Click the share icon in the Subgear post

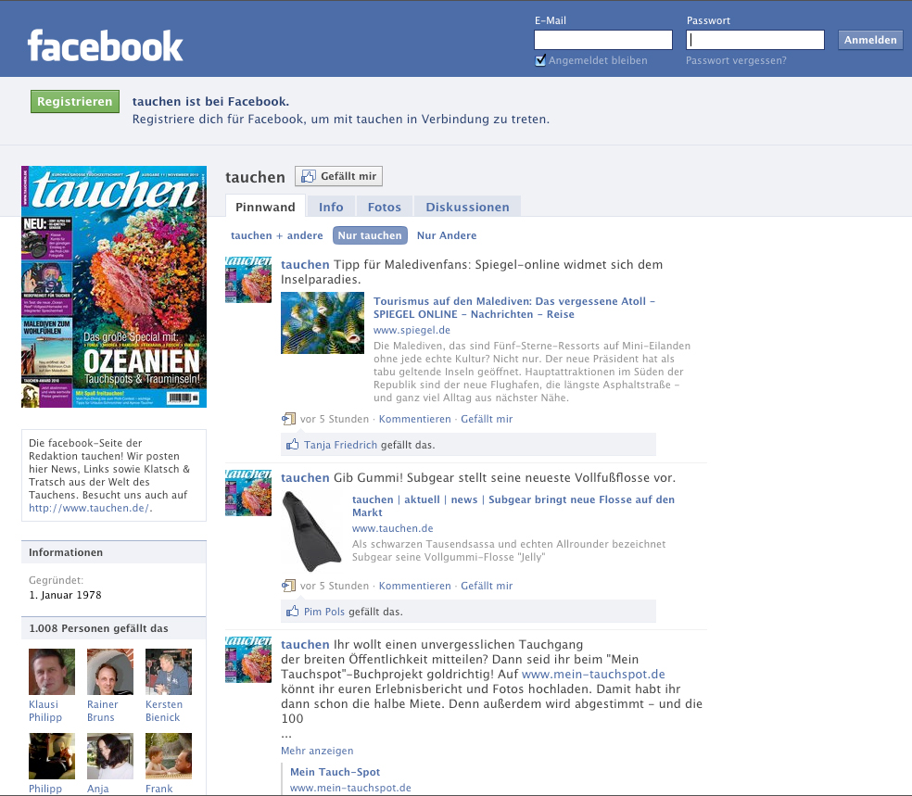coord(288,586)
